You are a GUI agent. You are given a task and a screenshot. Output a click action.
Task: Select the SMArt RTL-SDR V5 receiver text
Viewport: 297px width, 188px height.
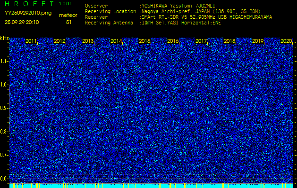click(207, 17)
